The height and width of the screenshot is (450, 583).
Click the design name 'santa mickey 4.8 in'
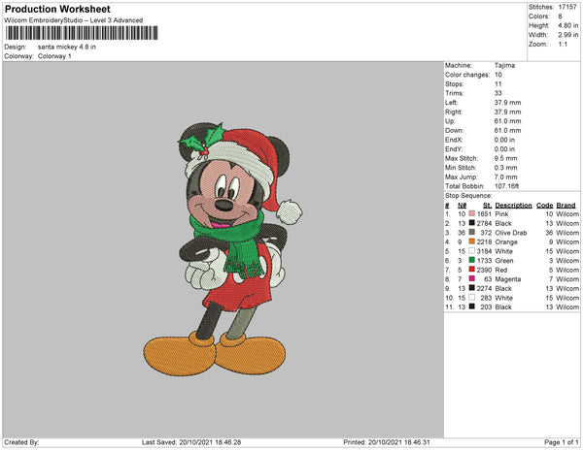pos(67,47)
